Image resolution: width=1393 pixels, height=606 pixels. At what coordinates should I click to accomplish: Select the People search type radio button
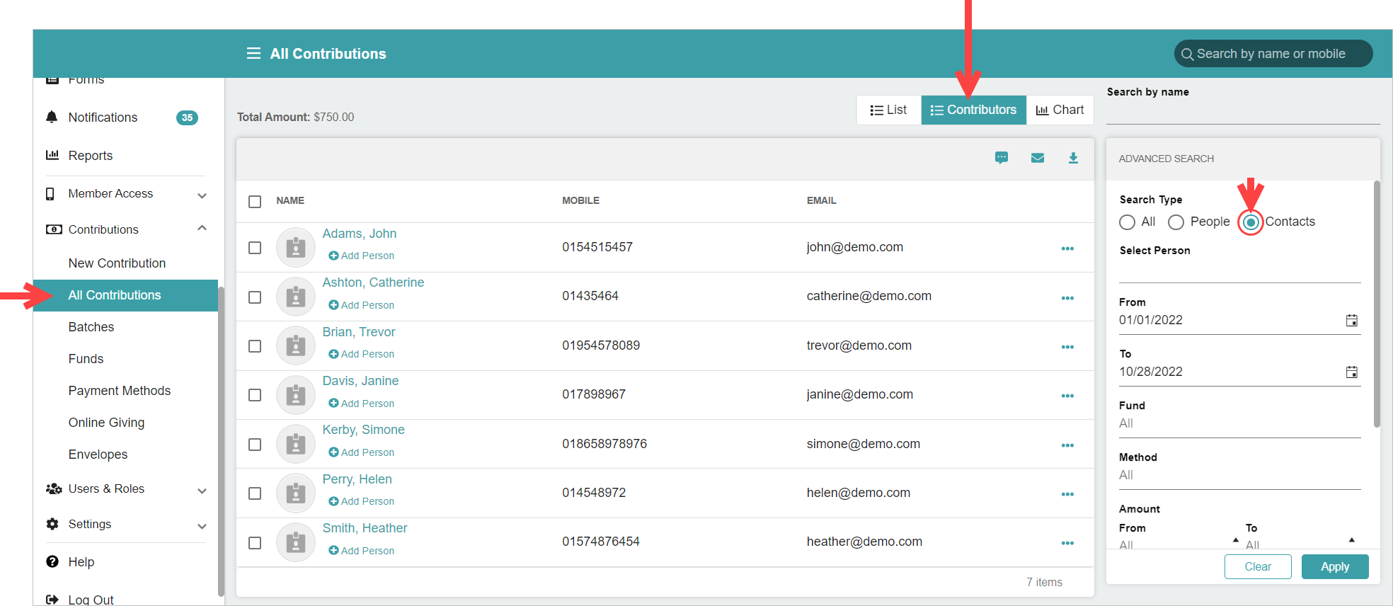point(1176,222)
